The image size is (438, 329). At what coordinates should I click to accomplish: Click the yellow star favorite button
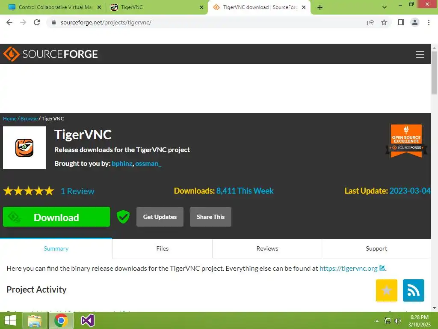(x=387, y=290)
